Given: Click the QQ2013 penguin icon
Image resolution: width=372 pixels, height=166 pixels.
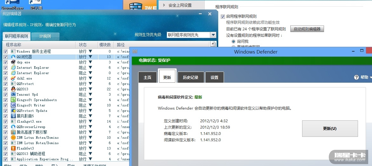Looking at the screenshot, I should point(13,89).
